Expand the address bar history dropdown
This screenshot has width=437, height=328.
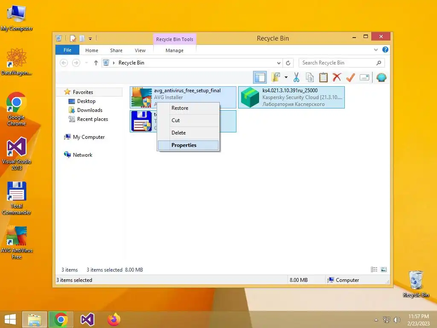[279, 63]
